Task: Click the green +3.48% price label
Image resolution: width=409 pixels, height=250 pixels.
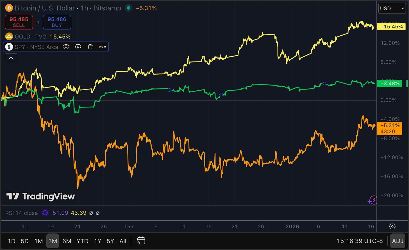Action: [389, 83]
